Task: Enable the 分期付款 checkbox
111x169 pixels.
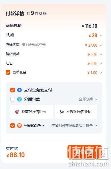Action: point(13,99)
